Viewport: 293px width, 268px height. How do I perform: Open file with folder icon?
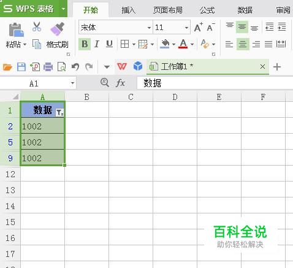(7, 67)
